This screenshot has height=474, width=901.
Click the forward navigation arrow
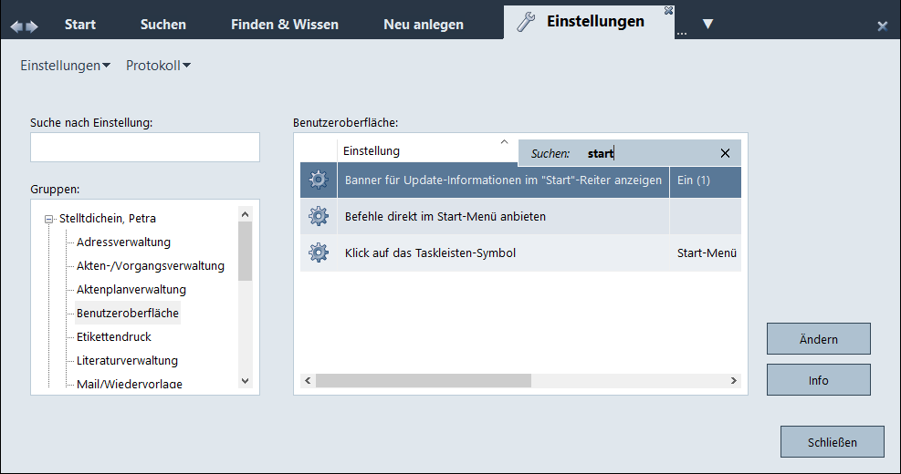coord(33,26)
